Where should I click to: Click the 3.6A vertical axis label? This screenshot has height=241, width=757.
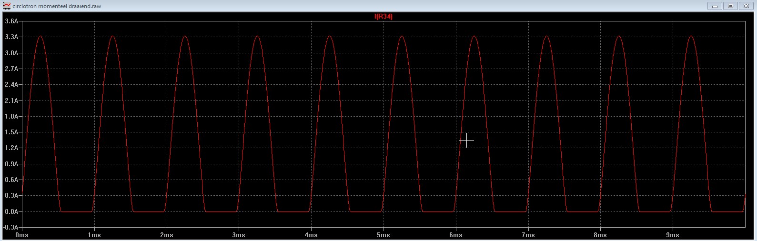point(11,21)
